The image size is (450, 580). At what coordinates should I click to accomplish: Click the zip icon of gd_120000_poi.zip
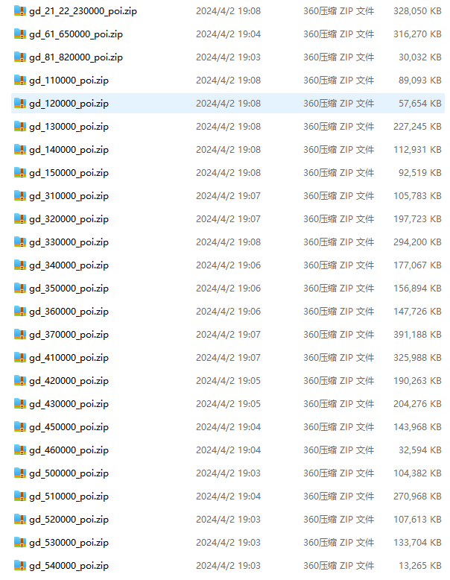pos(20,103)
